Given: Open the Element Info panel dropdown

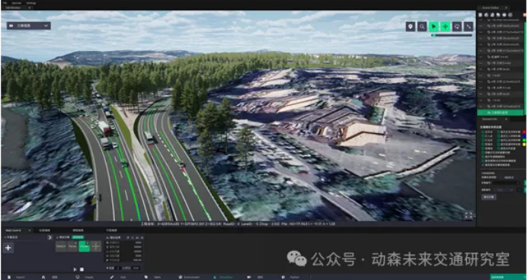Looking at the screenshot, I should coord(494,119).
